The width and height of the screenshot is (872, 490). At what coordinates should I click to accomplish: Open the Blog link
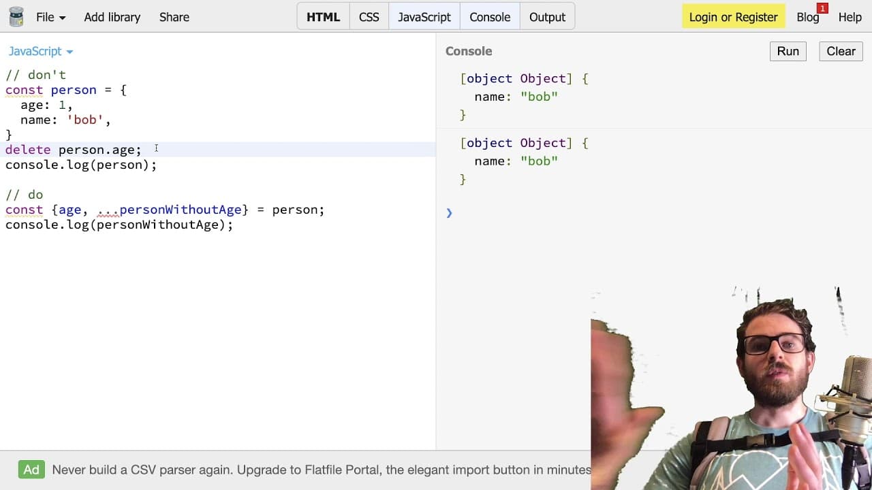coord(808,17)
